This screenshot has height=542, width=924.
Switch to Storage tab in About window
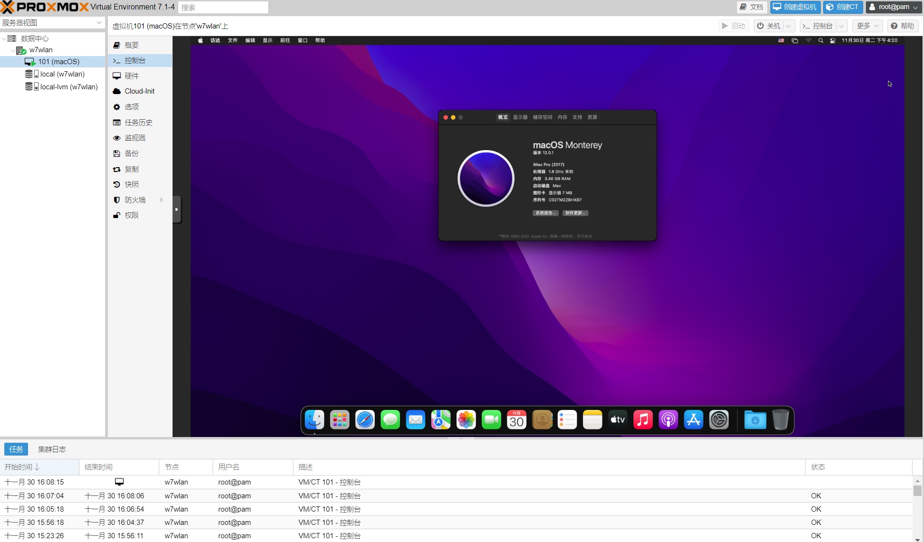tap(542, 117)
